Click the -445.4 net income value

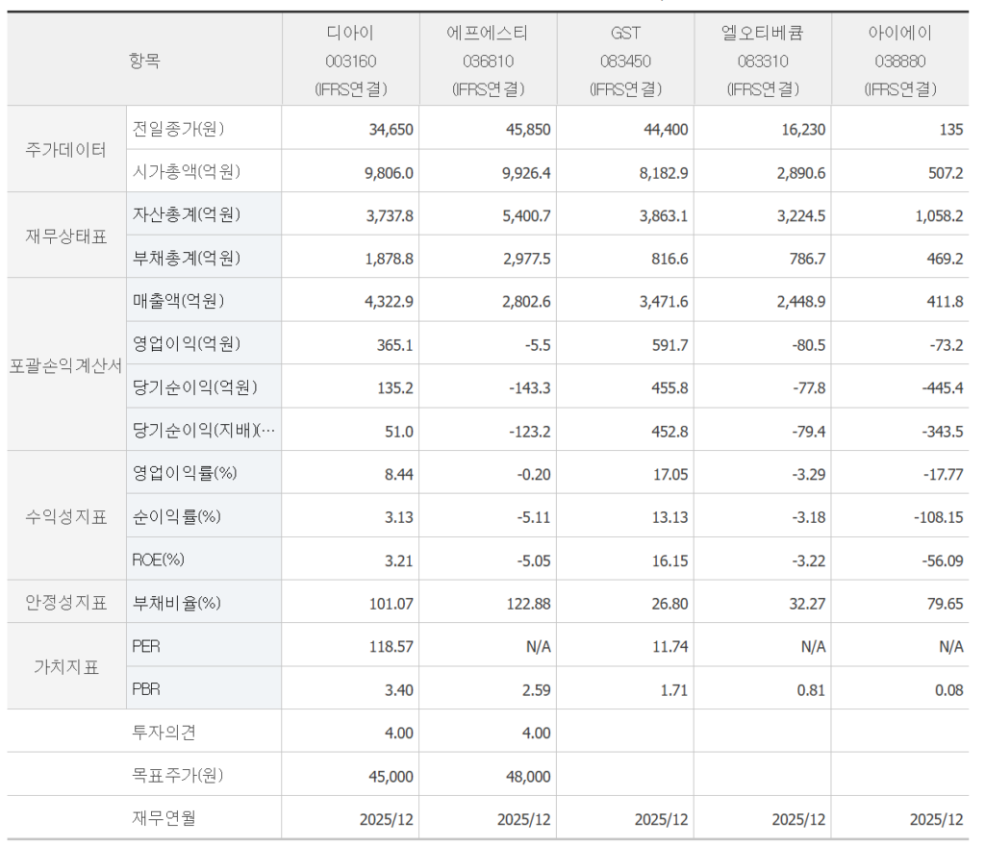click(943, 388)
